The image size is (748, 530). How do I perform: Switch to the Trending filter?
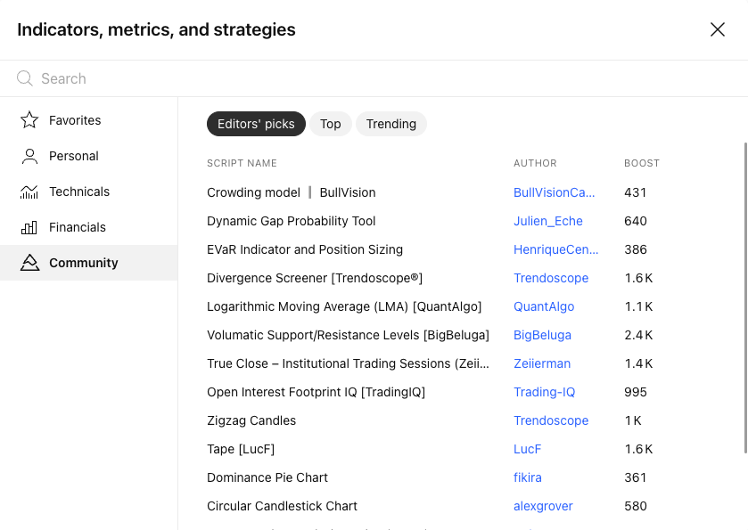pos(391,124)
